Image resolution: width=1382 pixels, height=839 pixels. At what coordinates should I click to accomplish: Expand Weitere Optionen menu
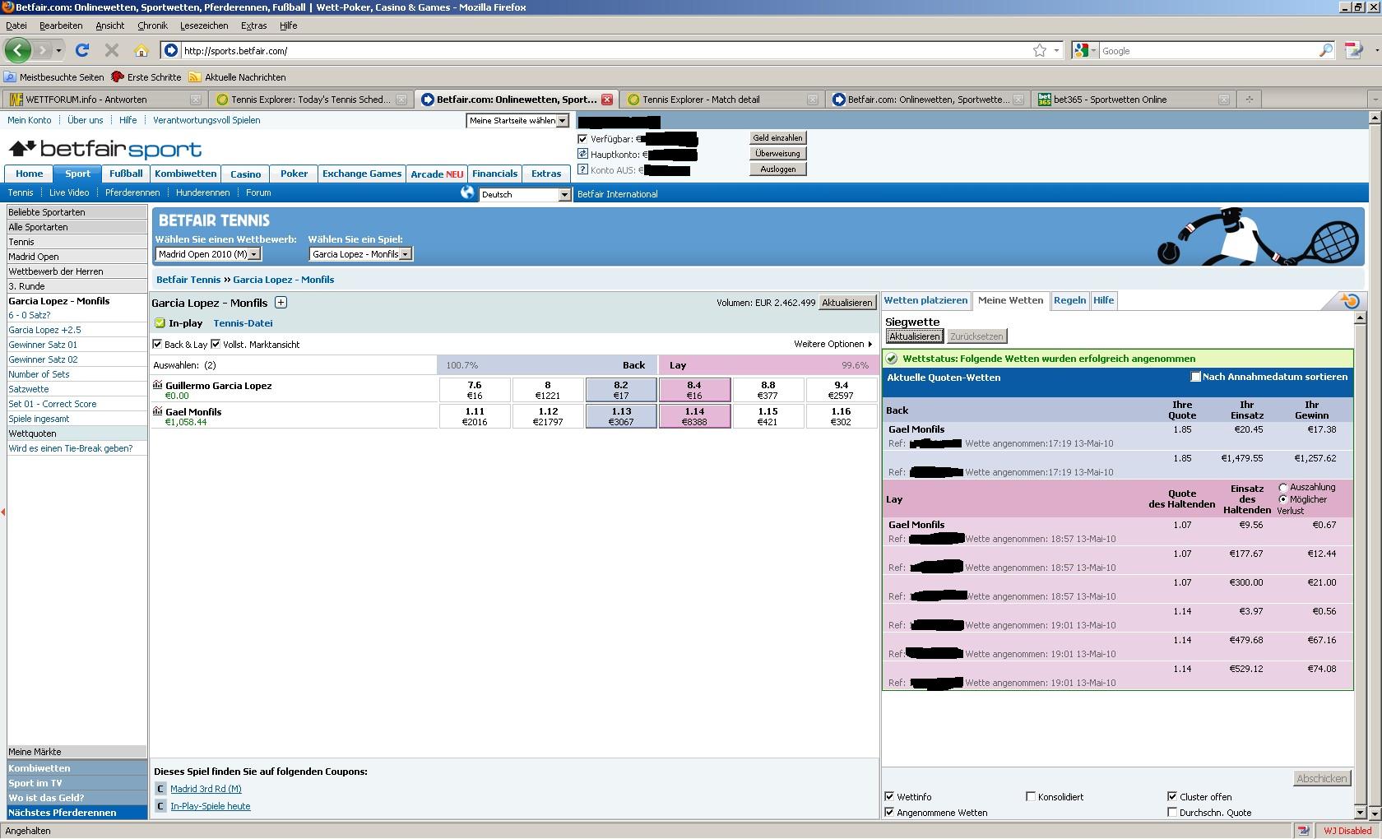point(833,344)
